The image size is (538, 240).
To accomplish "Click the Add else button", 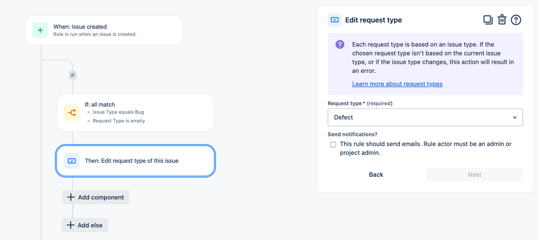I will coord(85,225).
